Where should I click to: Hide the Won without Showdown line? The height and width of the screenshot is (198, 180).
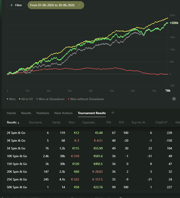pos(86,99)
